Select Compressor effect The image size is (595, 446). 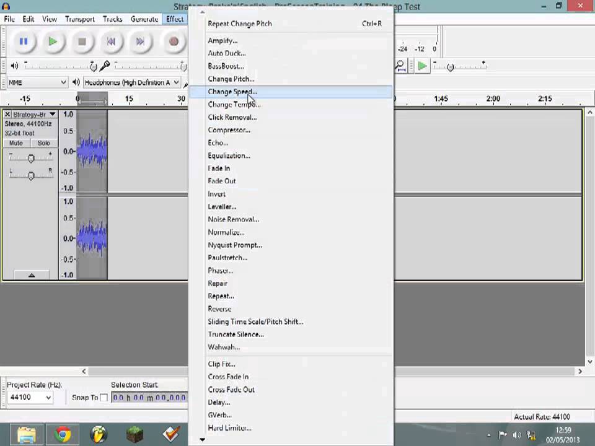[291, 130]
